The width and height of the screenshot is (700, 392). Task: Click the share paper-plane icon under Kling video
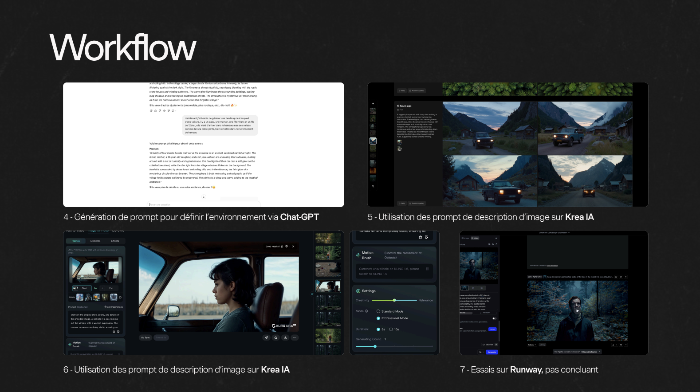(266, 337)
